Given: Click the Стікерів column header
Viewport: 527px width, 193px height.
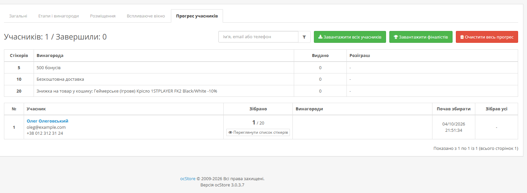Looking at the screenshot, I should tap(19, 56).
